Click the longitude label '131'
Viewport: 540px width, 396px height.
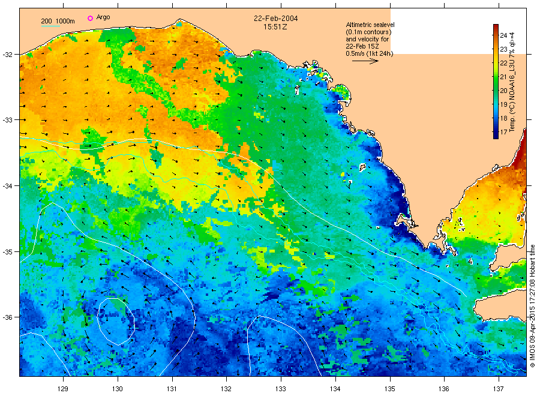pyautogui.click(x=172, y=389)
